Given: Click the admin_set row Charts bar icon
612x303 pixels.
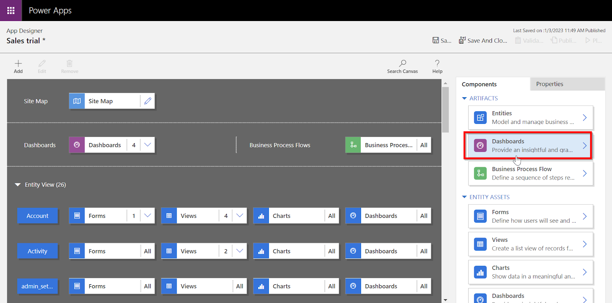Looking at the screenshot, I should (x=261, y=286).
